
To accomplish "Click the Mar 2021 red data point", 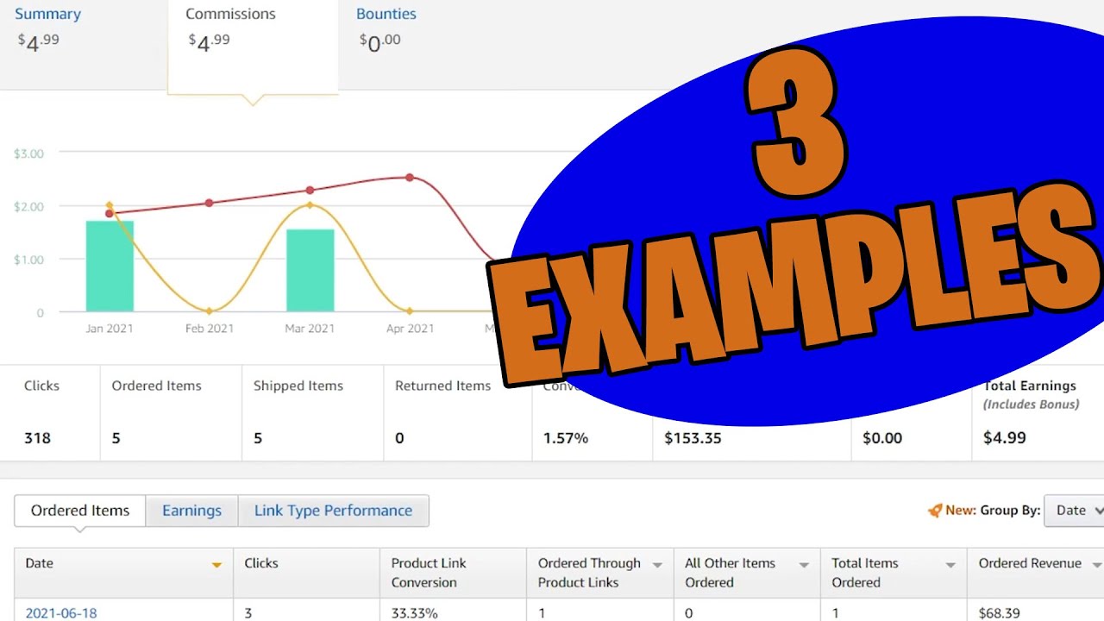I will point(310,190).
